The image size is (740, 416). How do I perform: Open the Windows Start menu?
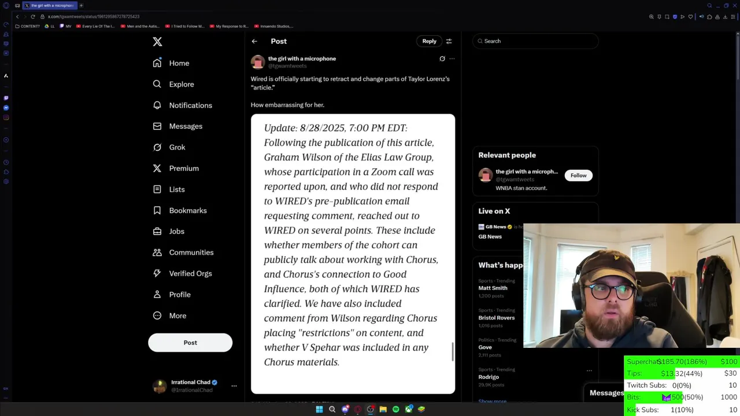(319, 409)
